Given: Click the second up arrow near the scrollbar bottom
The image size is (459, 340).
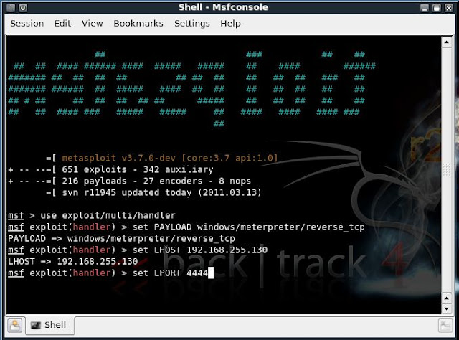Looking at the screenshot, I should pyautogui.click(x=446, y=298).
